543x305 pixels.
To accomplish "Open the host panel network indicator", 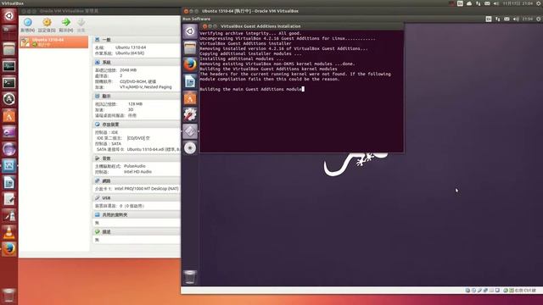I will [479, 3].
